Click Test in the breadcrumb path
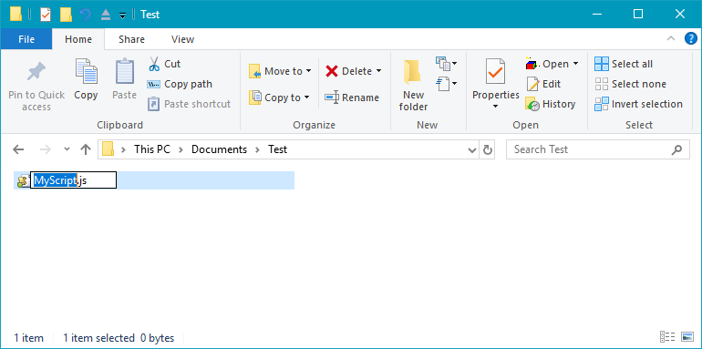This screenshot has height=349, width=702. point(277,149)
